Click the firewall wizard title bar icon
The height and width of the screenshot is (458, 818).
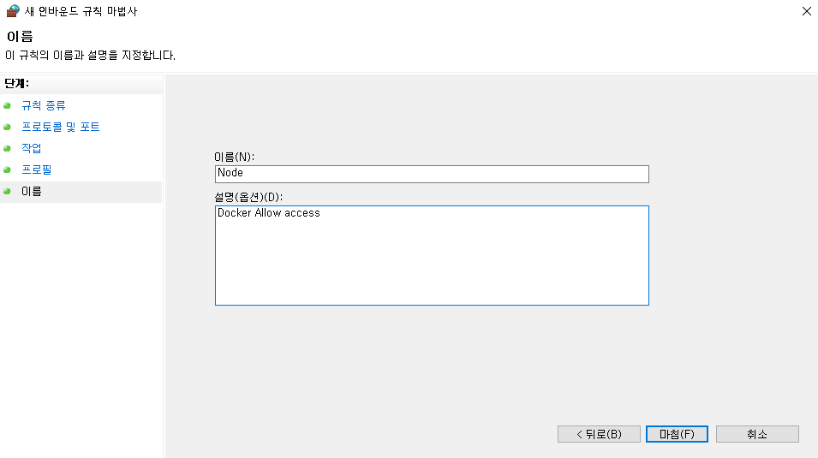(13, 11)
